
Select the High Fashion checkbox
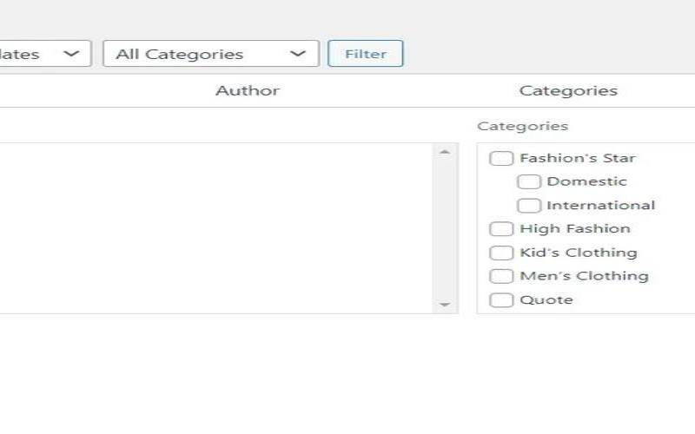tap(501, 229)
